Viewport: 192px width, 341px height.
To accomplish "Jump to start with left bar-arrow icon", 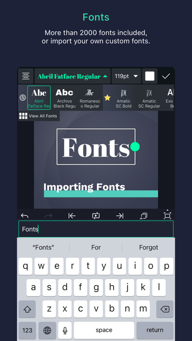I will tap(72, 216).
